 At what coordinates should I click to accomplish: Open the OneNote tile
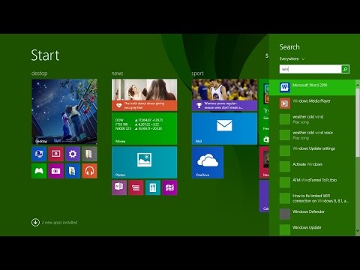[119, 187]
